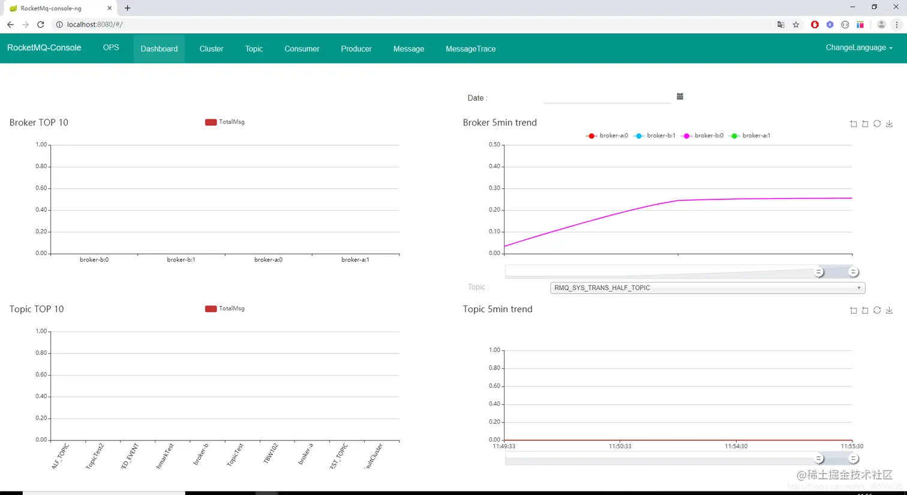Screen dimensions: 907x495
Task: Go back in browser history
Action: coord(10,25)
